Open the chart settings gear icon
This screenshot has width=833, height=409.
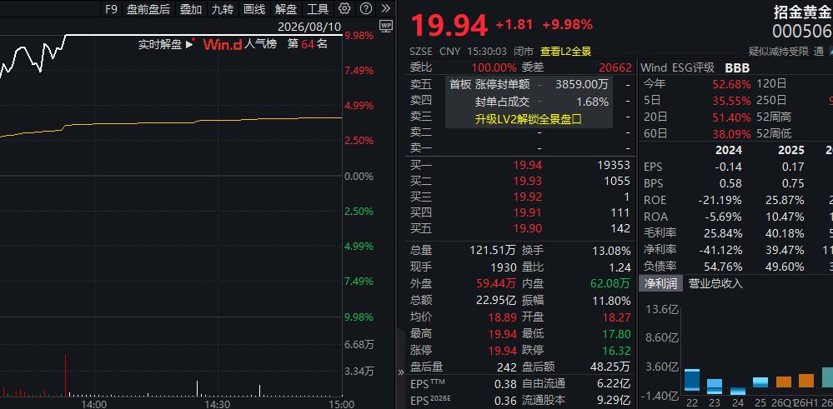pyautogui.click(x=344, y=8)
